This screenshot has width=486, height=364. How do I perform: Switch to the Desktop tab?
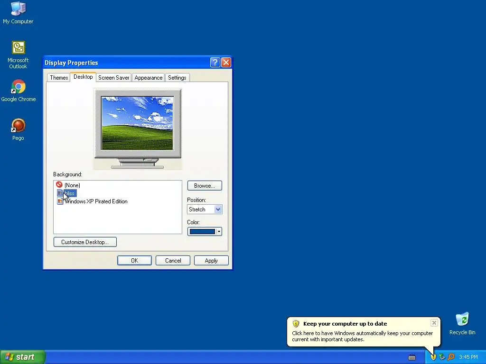click(83, 77)
